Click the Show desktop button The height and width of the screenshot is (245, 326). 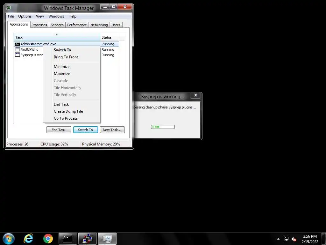click(x=324, y=239)
